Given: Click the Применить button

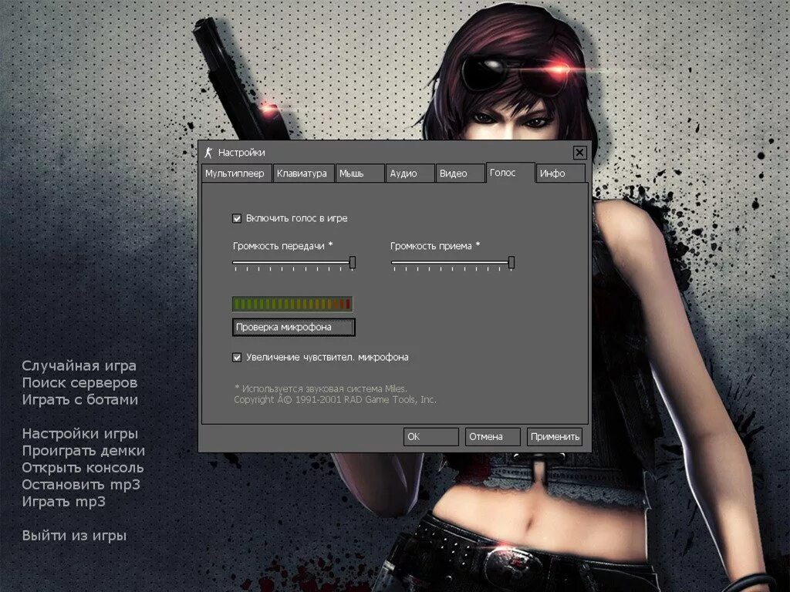Looking at the screenshot, I should tap(554, 436).
